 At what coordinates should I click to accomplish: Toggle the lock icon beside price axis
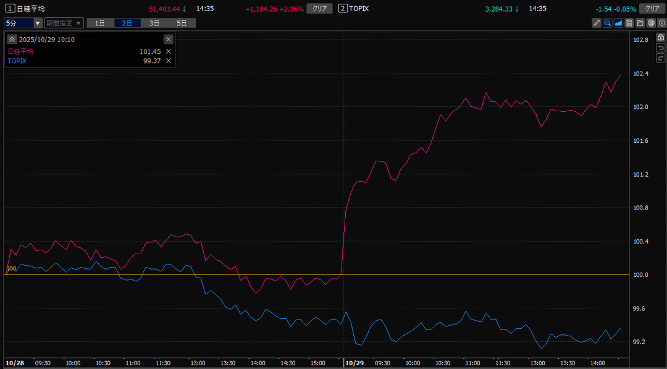(x=660, y=38)
